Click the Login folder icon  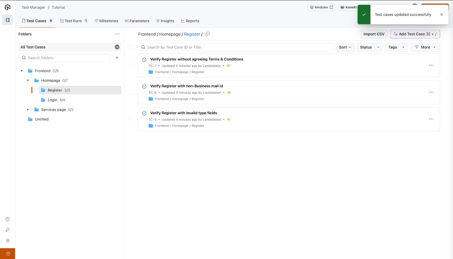43,100
